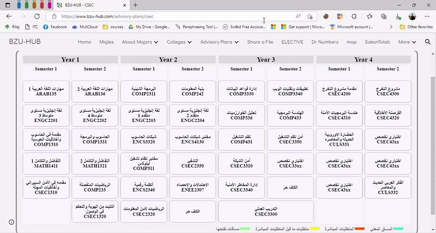Open the cookie extension icon
Image resolution: width=436 pixels, height=233 pixels.
pos(325,16)
